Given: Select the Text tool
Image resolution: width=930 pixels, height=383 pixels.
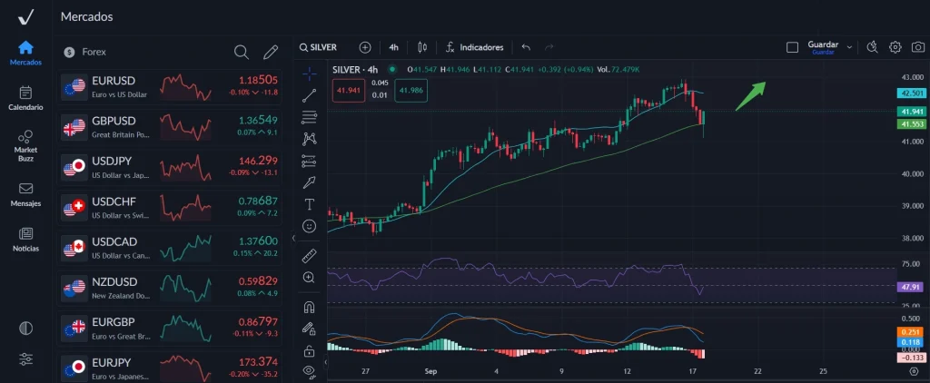Looking at the screenshot, I should click(309, 204).
